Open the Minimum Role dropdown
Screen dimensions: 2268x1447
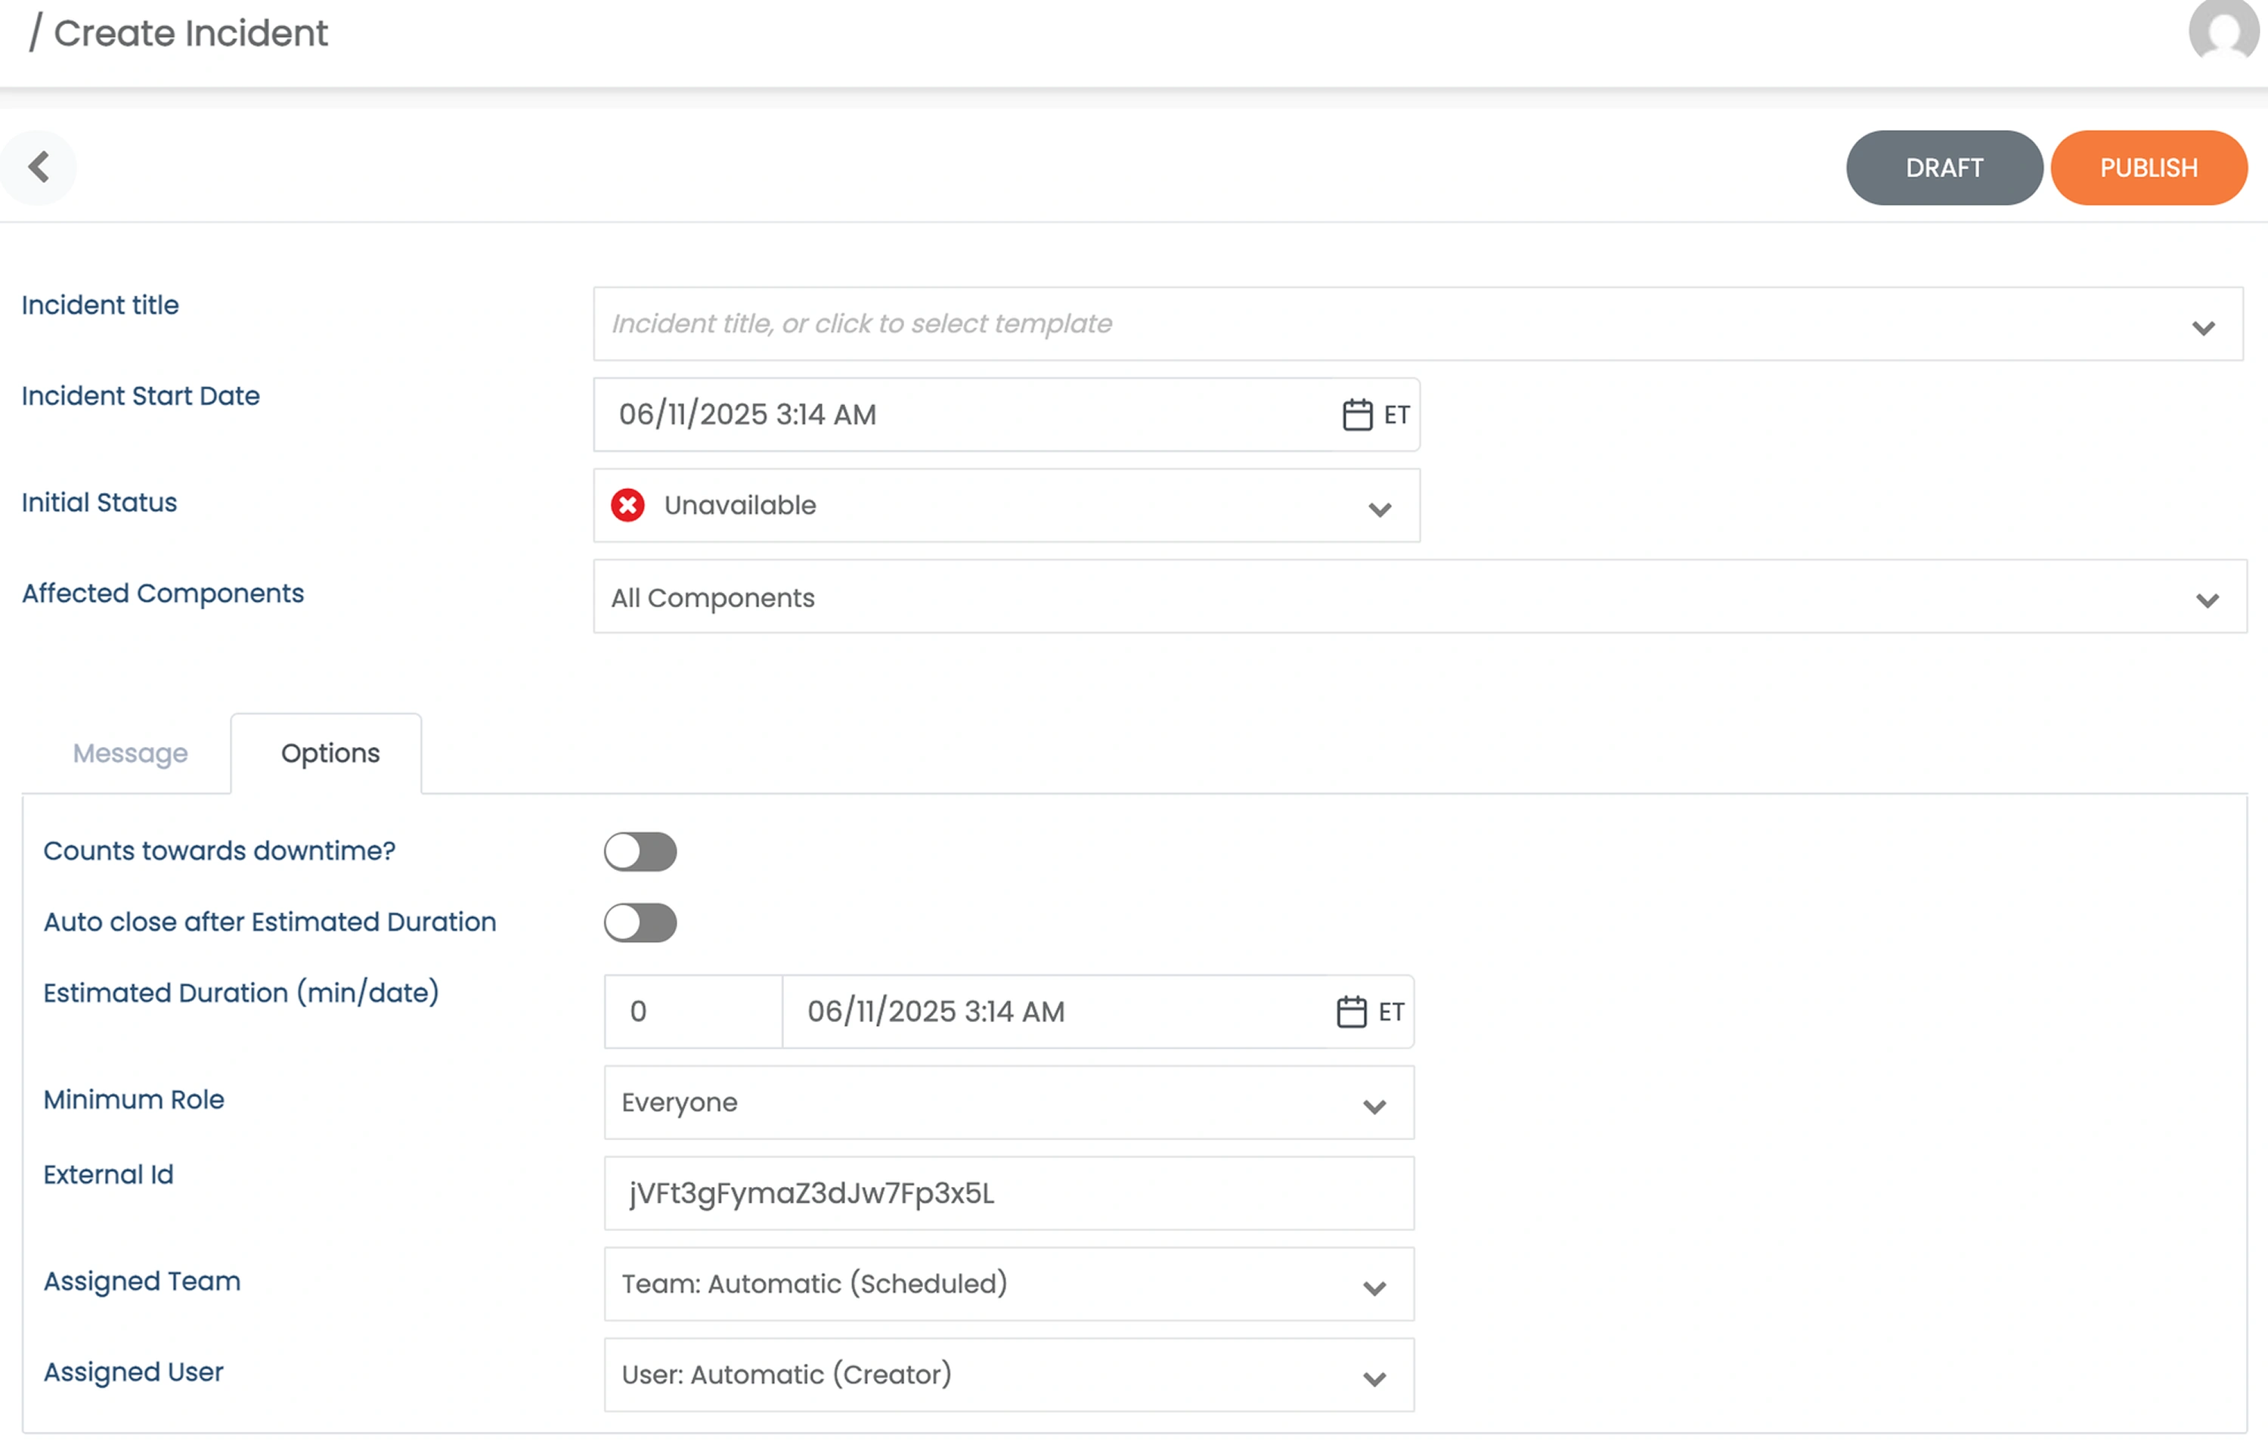(1008, 1102)
